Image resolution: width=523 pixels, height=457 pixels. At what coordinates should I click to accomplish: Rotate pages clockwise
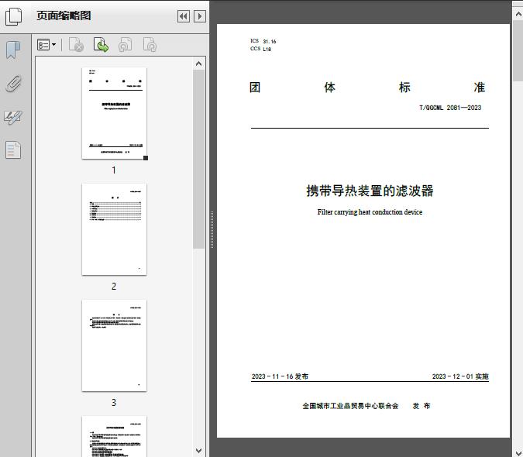[150, 46]
